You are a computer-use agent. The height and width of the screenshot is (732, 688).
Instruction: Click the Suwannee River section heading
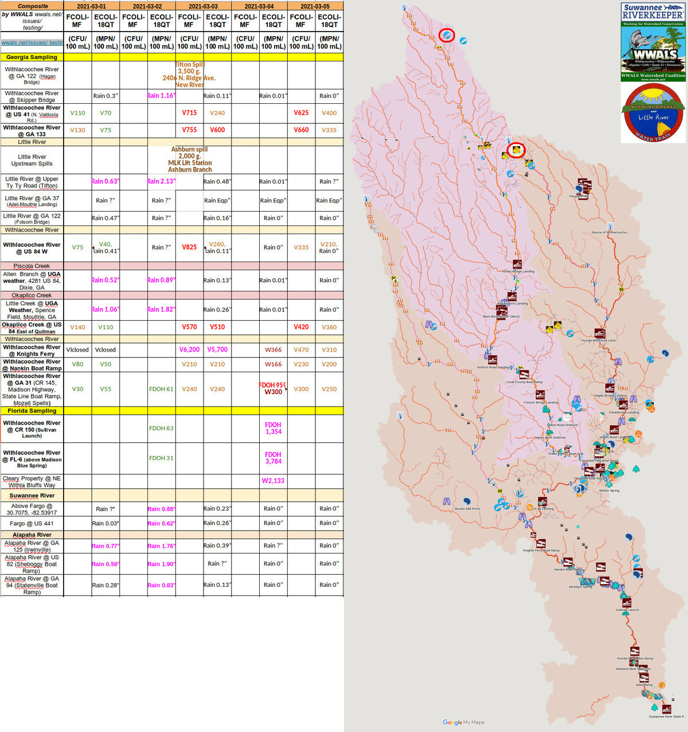(32, 496)
